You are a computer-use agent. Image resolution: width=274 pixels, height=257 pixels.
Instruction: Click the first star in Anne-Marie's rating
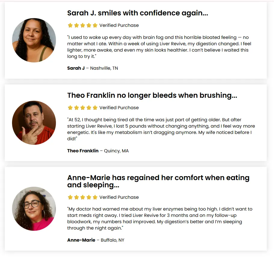(x=70, y=197)
